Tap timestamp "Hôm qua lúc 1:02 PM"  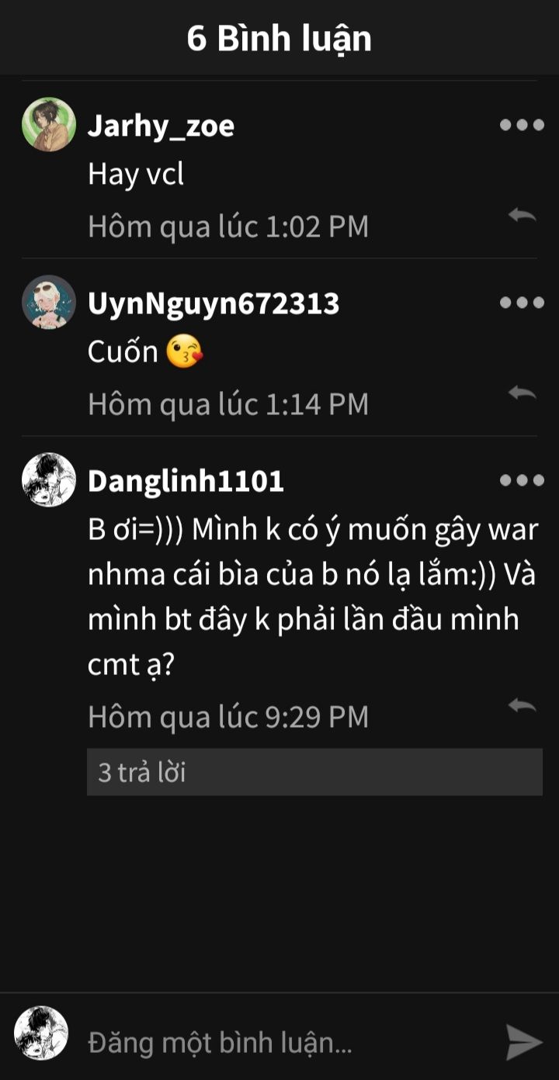pyautogui.click(x=228, y=227)
